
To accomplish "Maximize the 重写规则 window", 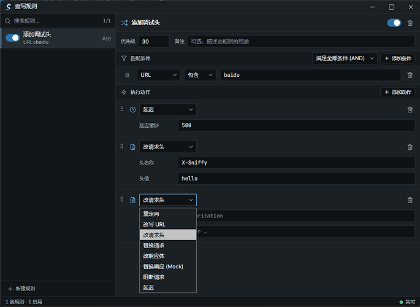I will 391,7.
